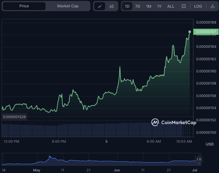Select the Price tab
Viewport: 219px width, 173px height.
coord(24,6)
